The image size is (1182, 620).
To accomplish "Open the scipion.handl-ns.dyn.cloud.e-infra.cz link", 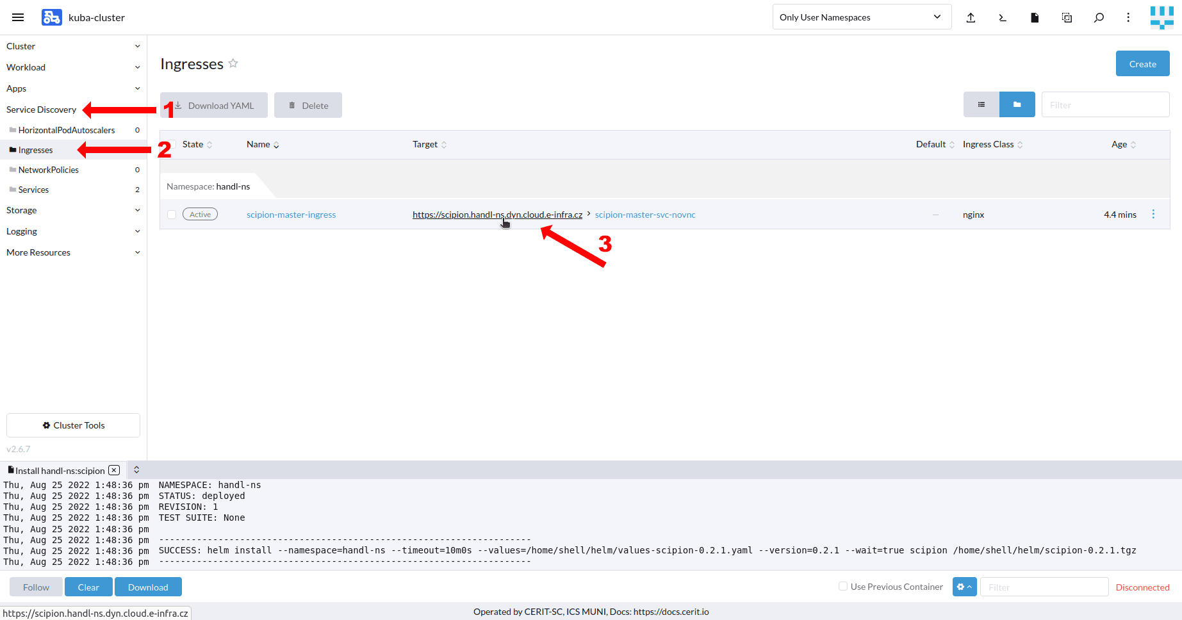I will pos(497,215).
